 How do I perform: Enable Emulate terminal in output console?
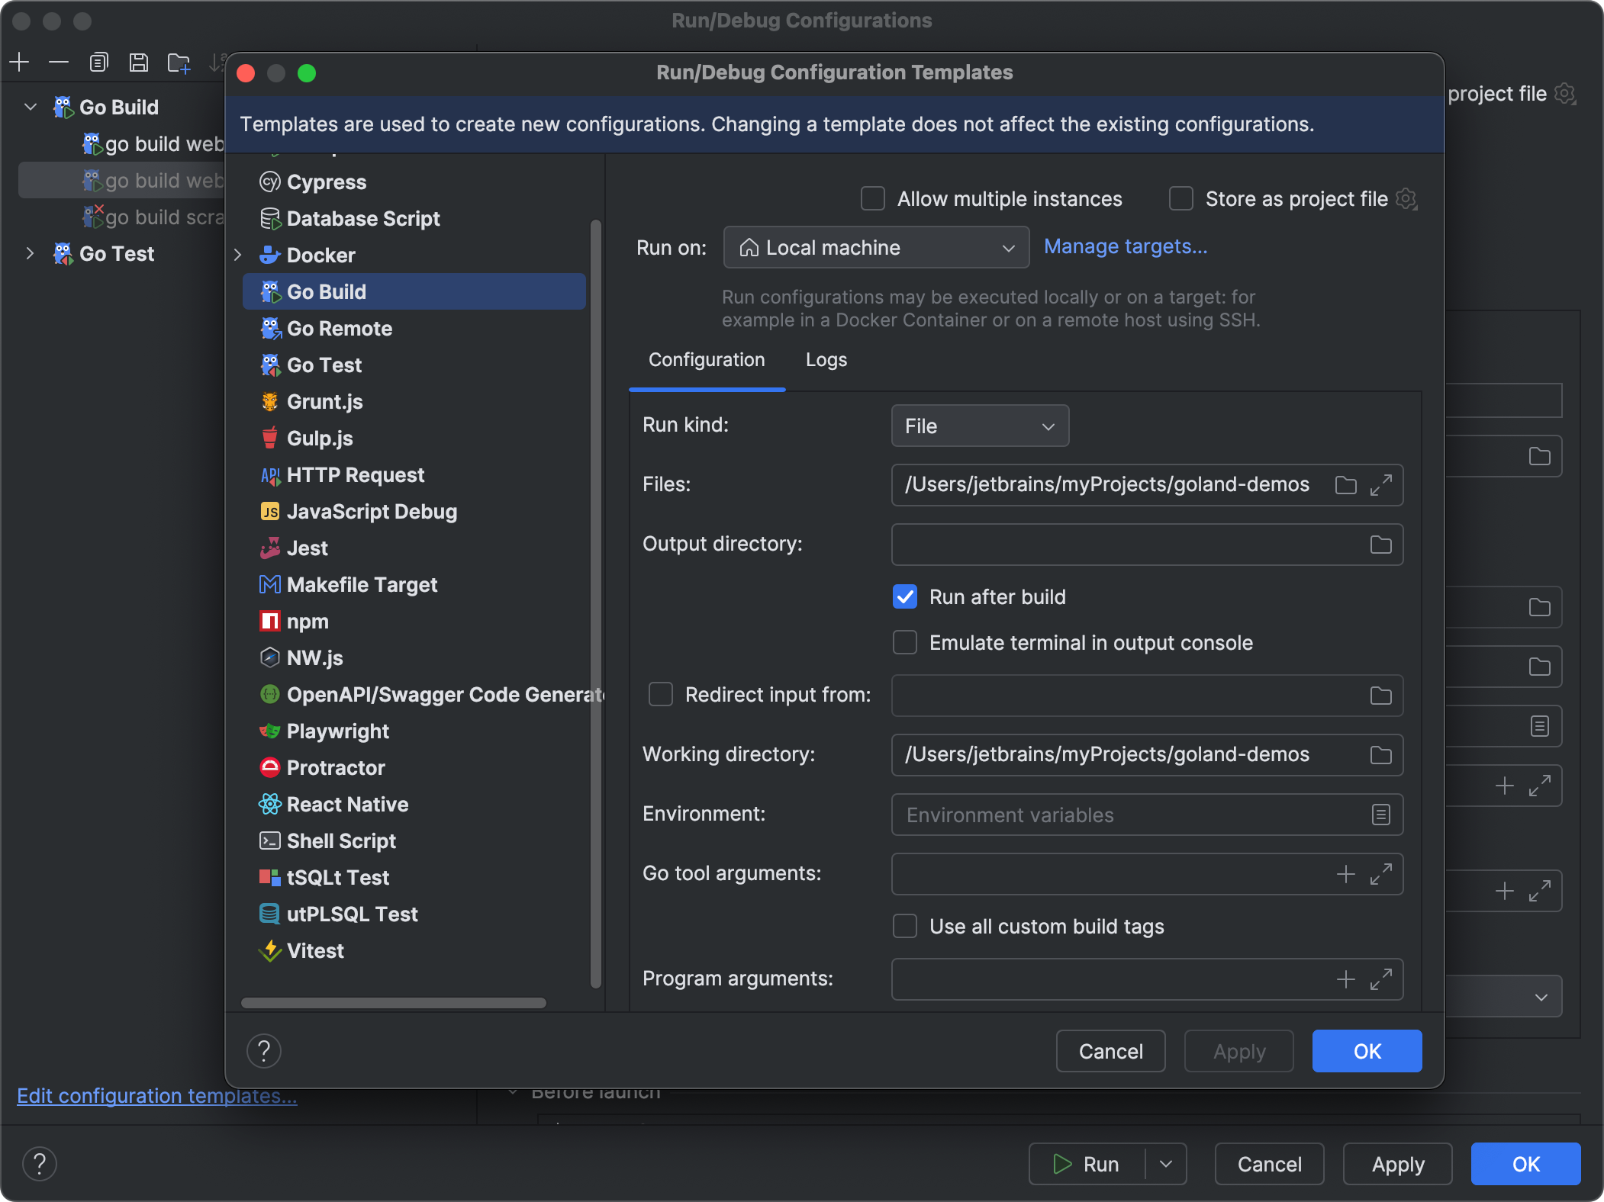[904, 642]
